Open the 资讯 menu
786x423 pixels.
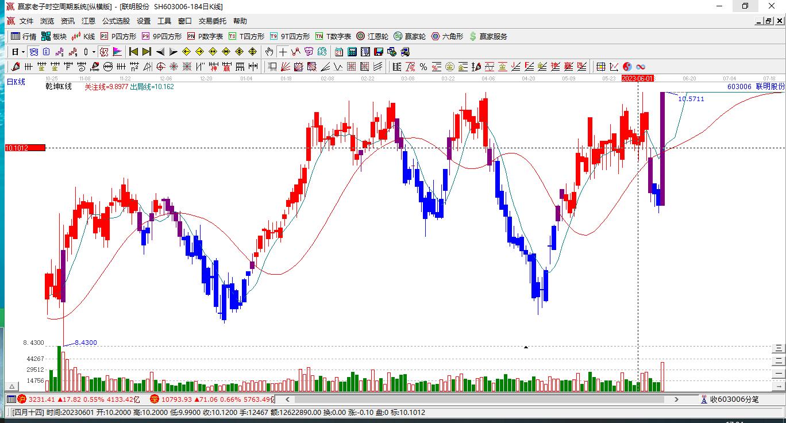[x=68, y=21]
